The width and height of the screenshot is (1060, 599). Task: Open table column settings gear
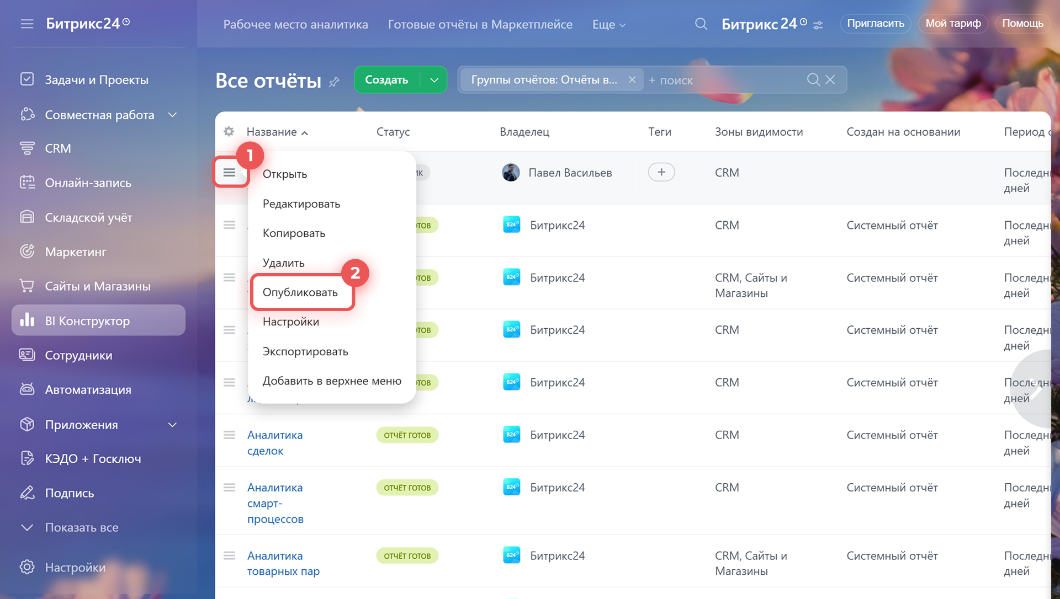pyautogui.click(x=229, y=131)
